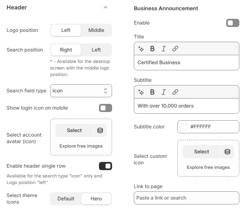The height and width of the screenshot is (211, 250).
Task: Click the Link to page input field
Action: point(186,198)
